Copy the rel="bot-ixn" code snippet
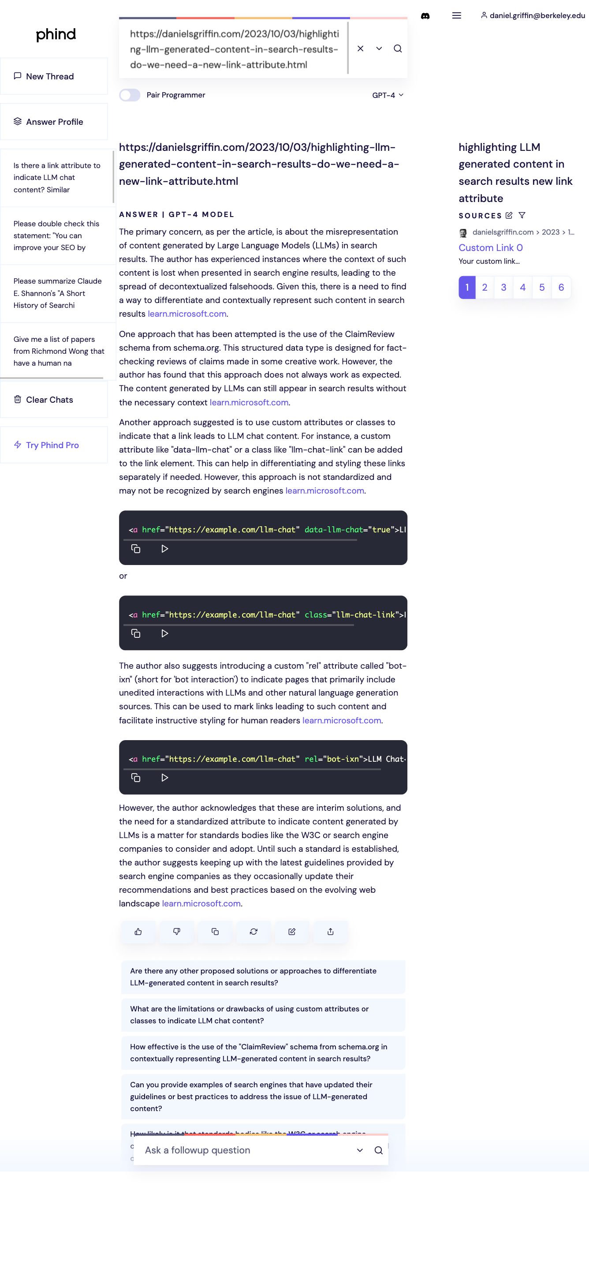 (136, 778)
